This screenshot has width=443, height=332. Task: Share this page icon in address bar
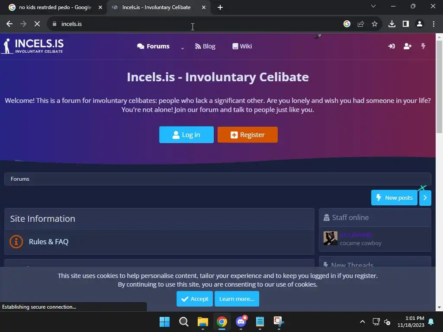[361, 24]
